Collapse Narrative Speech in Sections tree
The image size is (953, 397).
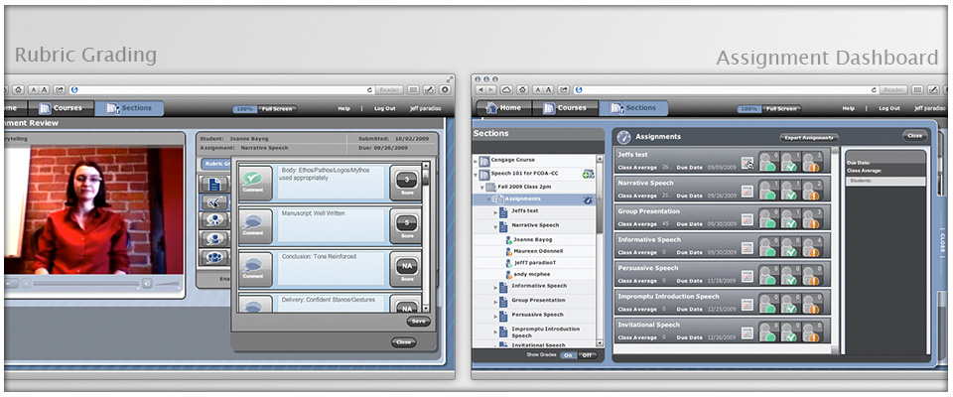pyautogui.click(x=495, y=226)
